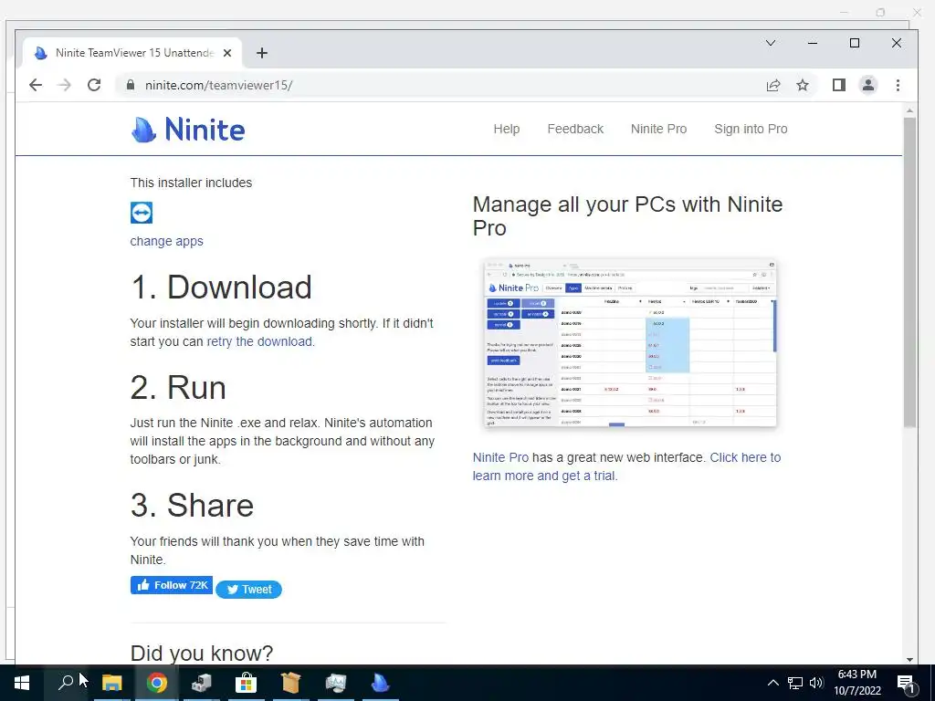935x701 pixels.
Task: Click the padlock site info icon
Action: click(131, 85)
